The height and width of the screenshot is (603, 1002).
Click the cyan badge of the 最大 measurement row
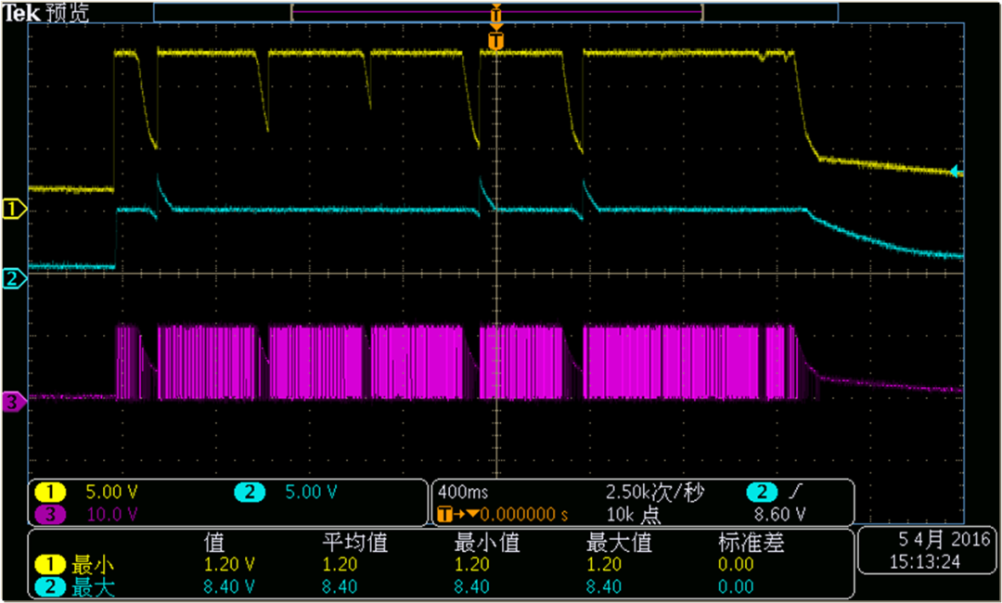tap(50, 586)
